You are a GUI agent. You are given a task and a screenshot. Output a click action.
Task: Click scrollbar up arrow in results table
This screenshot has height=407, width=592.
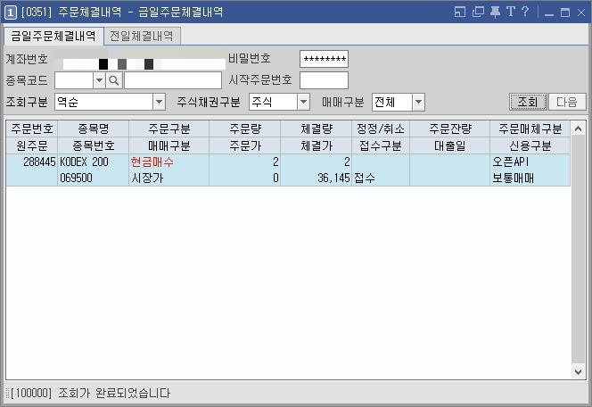pyautogui.click(x=578, y=129)
